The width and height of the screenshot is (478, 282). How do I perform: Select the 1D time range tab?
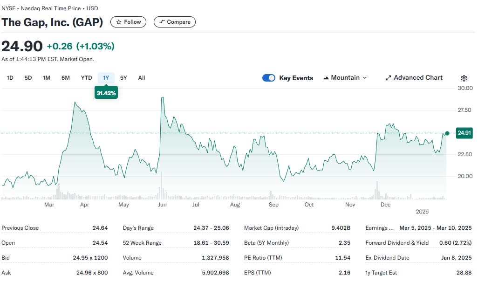10,78
